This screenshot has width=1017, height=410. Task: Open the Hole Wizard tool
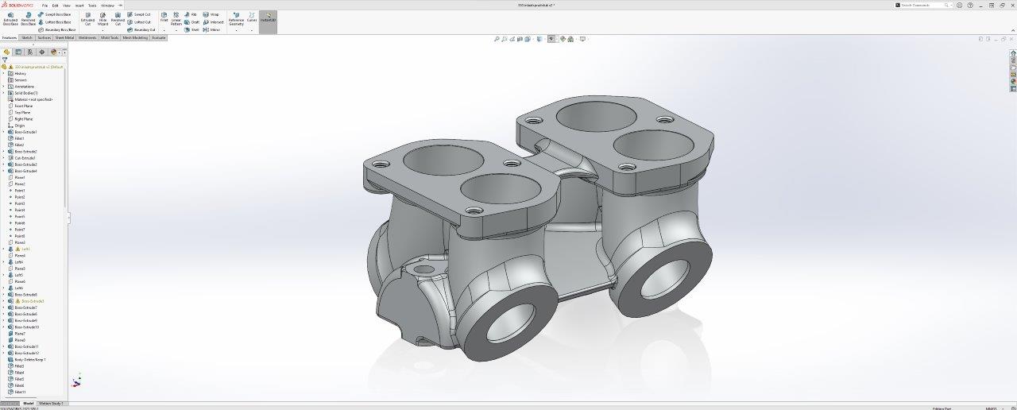pyautogui.click(x=102, y=19)
